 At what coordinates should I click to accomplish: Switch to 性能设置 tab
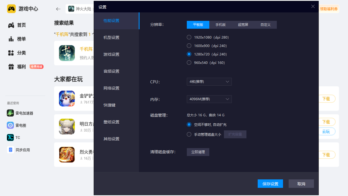coord(116,21)
